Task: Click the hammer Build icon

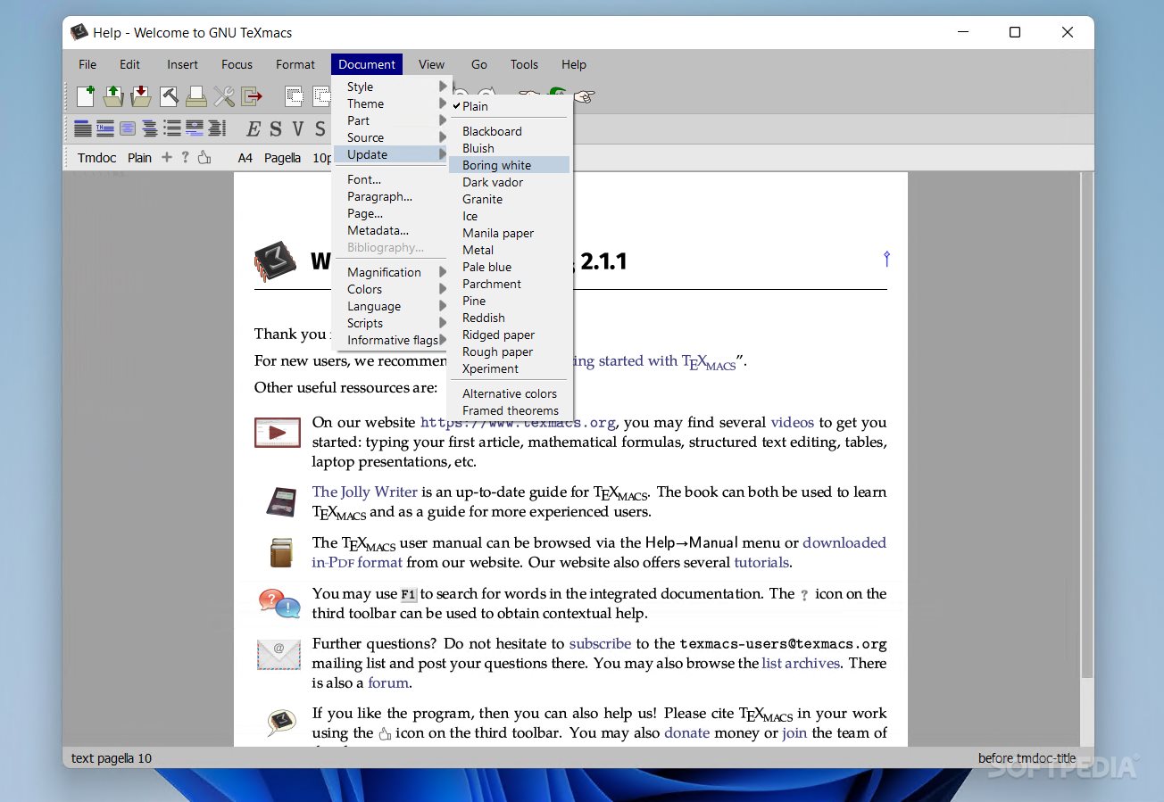Action: (x=169, y=96)
